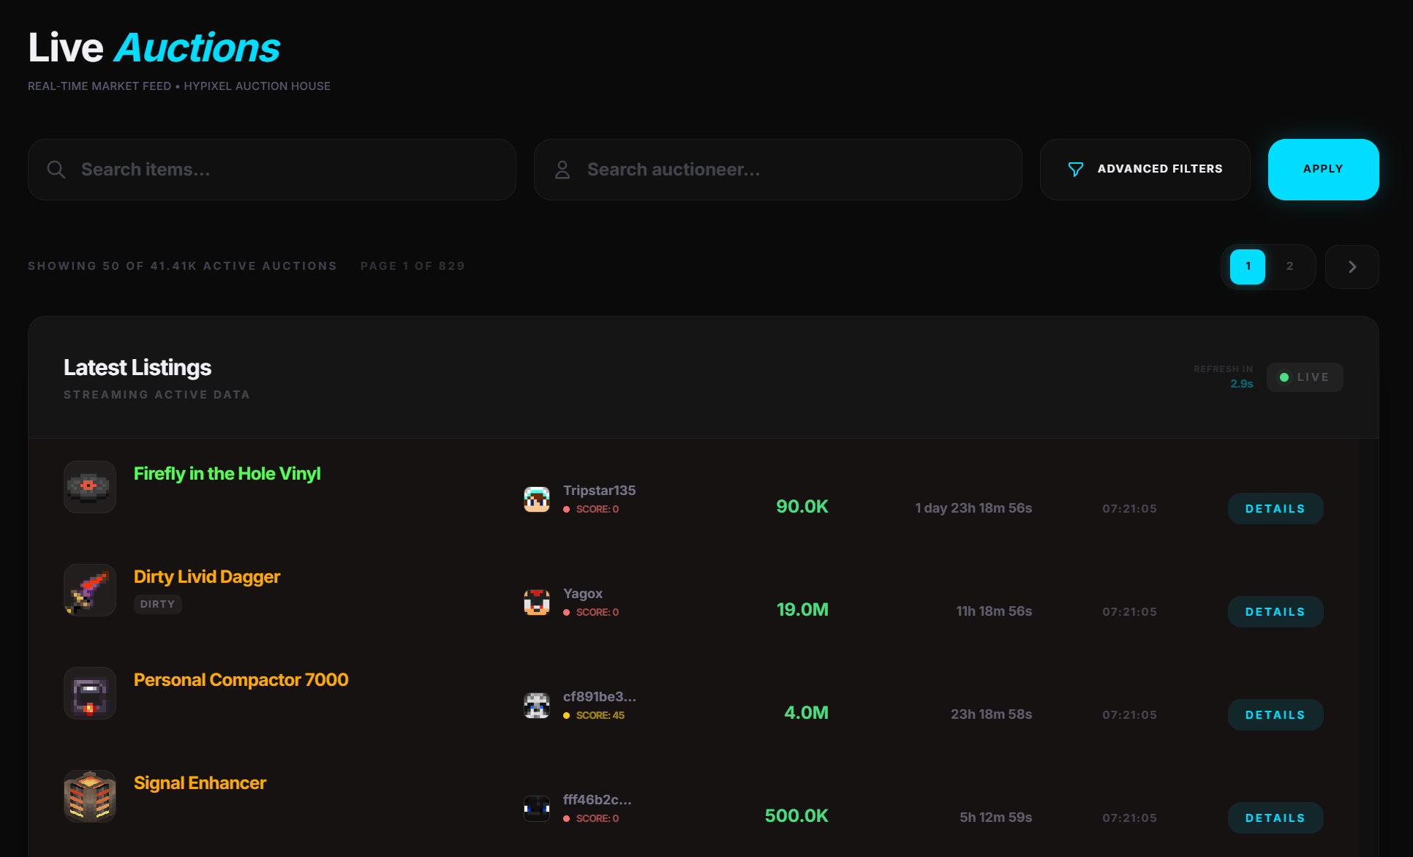
Task: Open Details for Firefly in the Hole Vinyl
Action: tap(1275, 509)
